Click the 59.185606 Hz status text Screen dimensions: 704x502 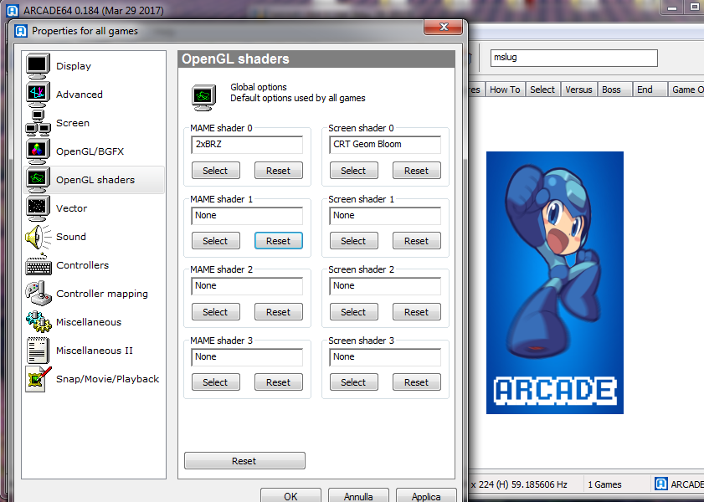coord(539,484)
